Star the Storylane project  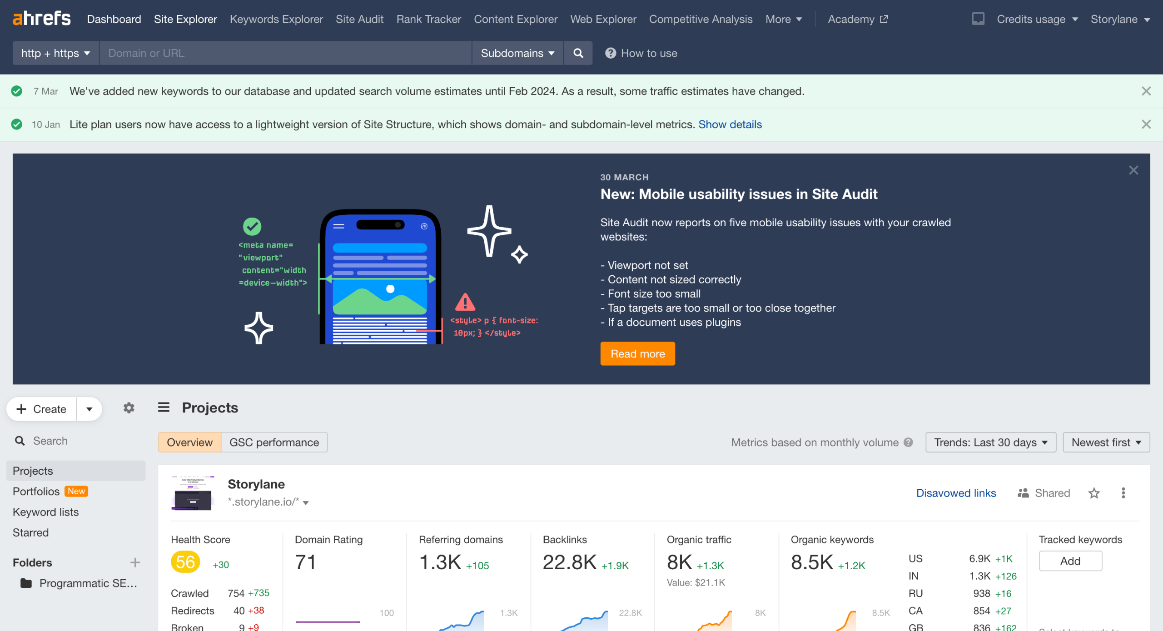pyautogui.click(x=1094, y=493)
